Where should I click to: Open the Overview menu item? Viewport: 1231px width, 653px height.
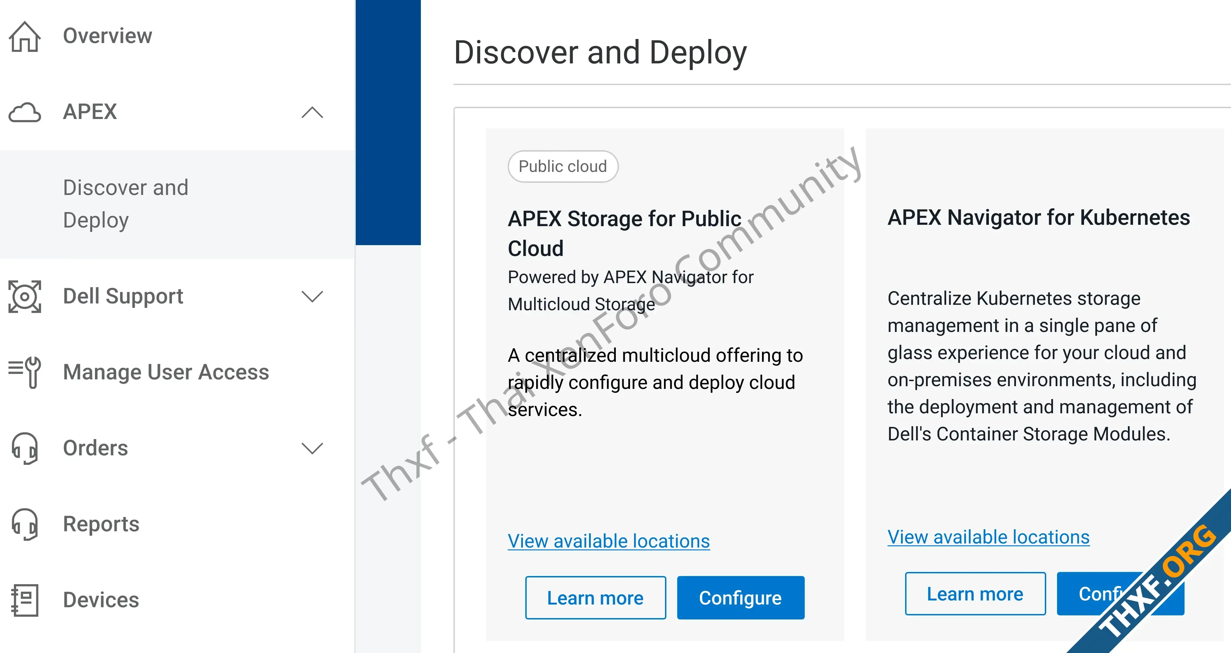point(108,36)
